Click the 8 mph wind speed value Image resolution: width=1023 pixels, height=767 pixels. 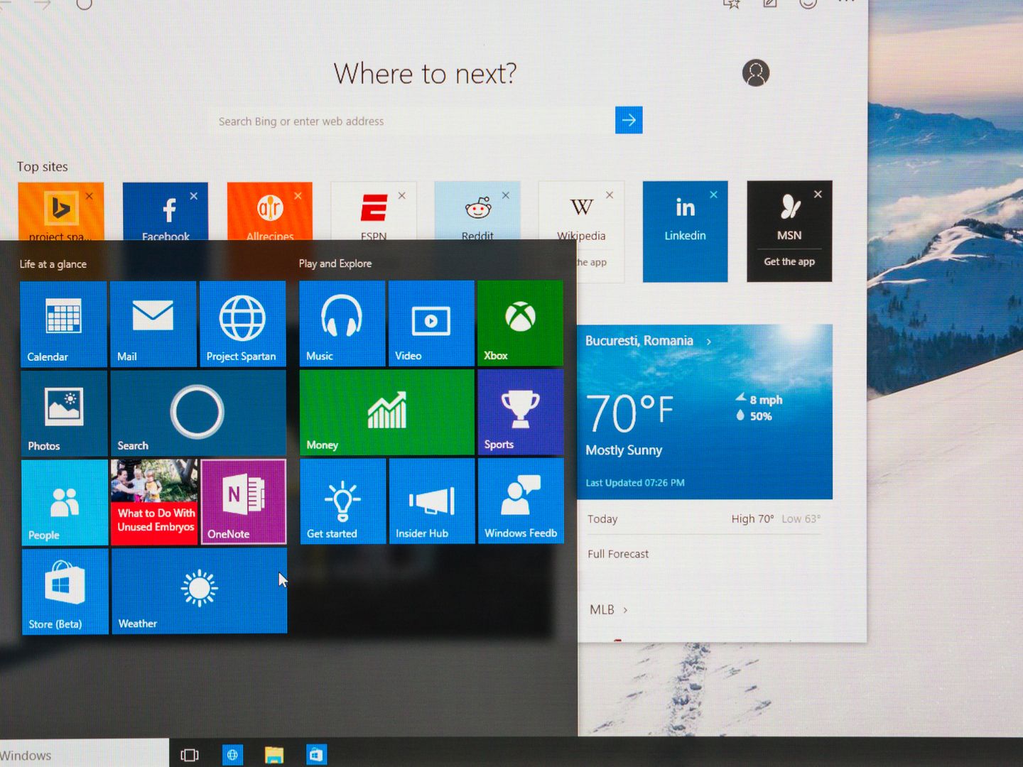766,400
